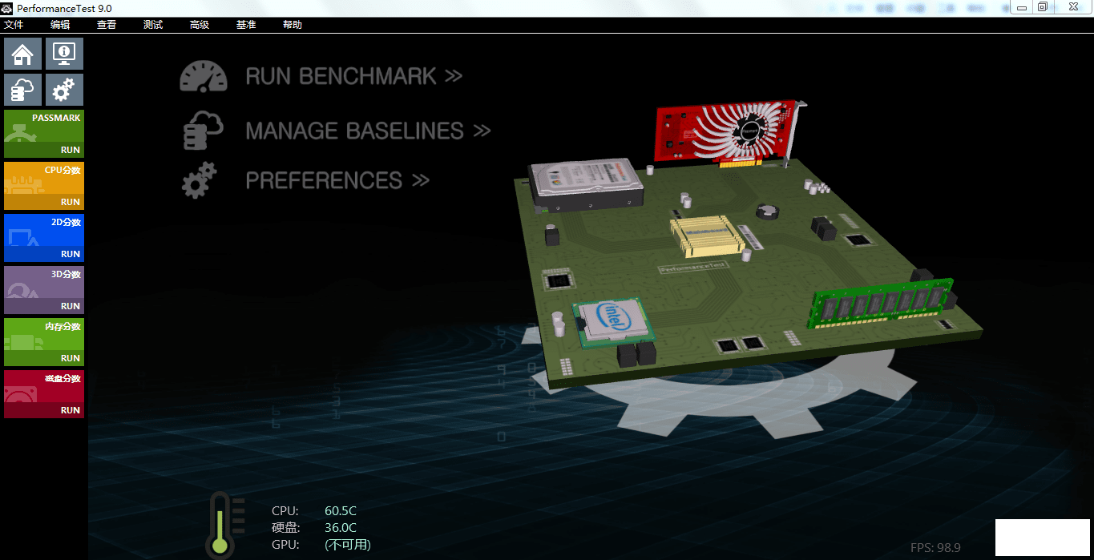The width and height of the screenshot is (1094, 560).
Task: Select the CPU分数 tile
Action: pyautogui.click(x=44, y=186)
